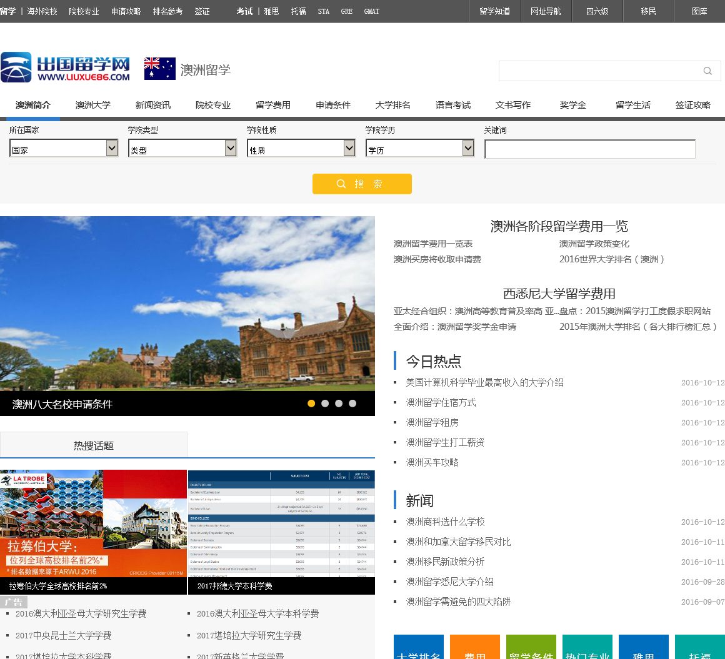Open the 澳洲大学 navigation tab
This screenshot has width=725, height=659.
tap(93, 105)
